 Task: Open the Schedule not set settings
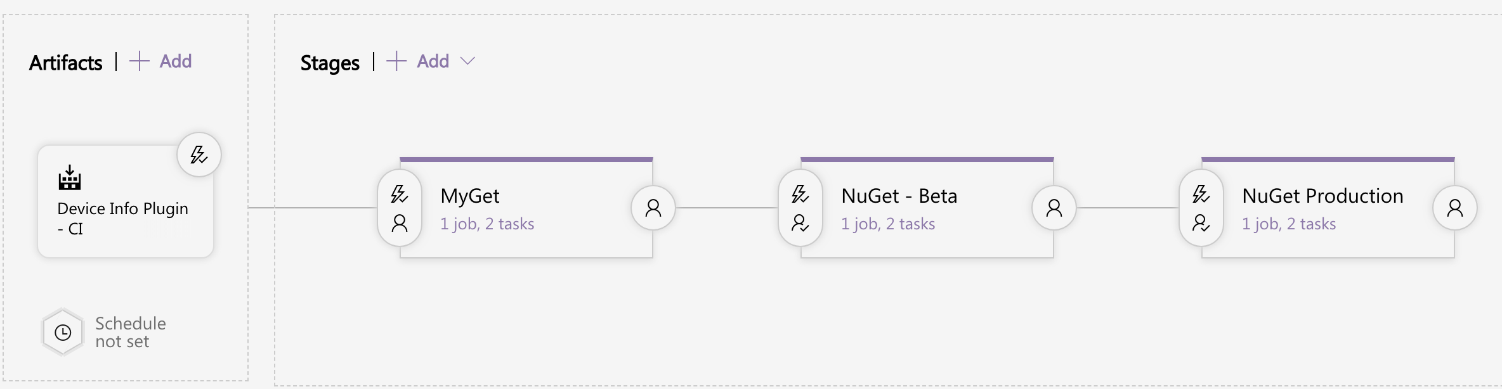(130, 332)
